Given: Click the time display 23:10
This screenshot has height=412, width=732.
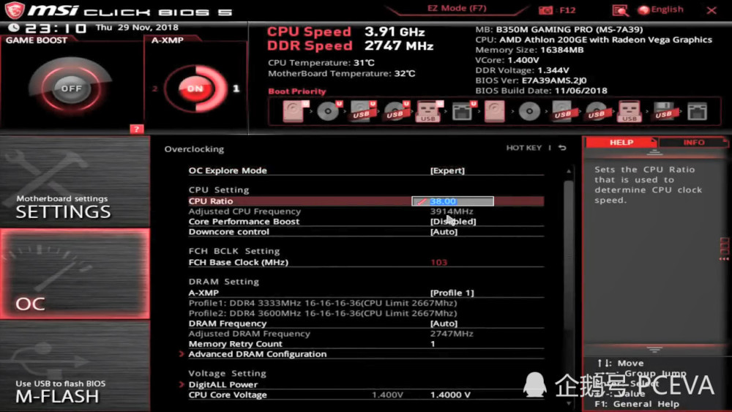Looking at the screenshot, I should click(x=56, y=29).
